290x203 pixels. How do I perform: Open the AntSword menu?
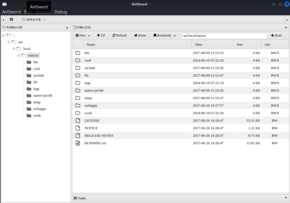11,12
